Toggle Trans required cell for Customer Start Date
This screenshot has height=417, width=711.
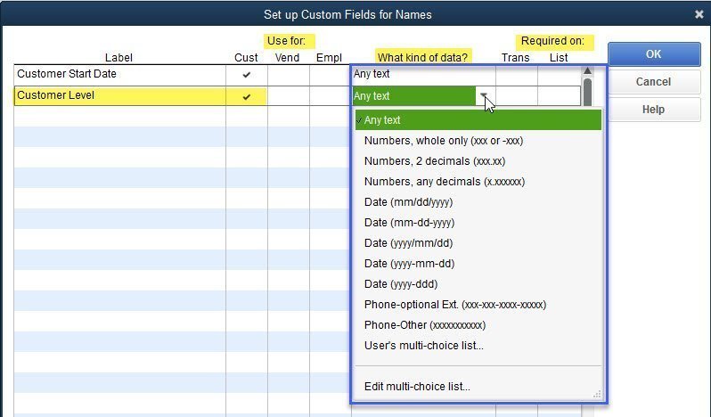point(517,75)
